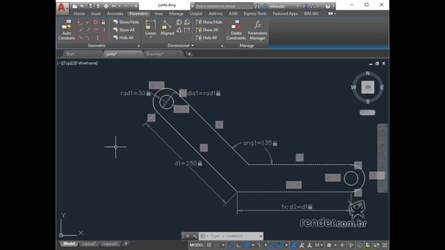Open the Parameters Manager
This screenshot has width=445, height=250.
tap(257, 30)
